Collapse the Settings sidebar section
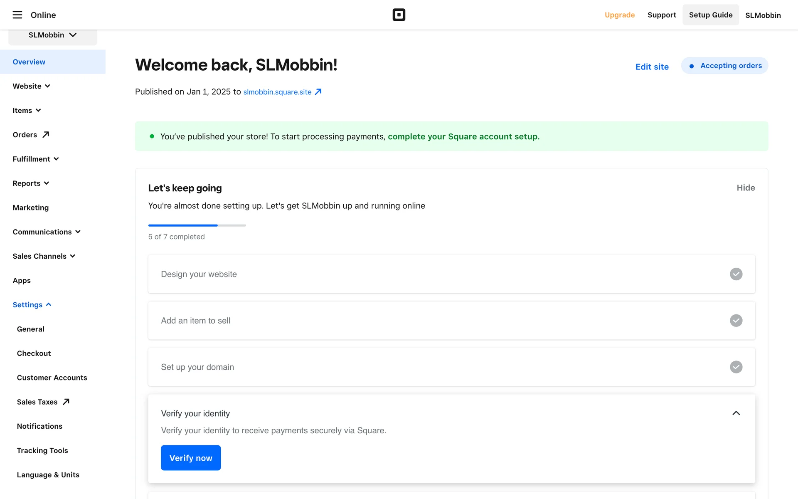The image size is (798, 499). 32,305
